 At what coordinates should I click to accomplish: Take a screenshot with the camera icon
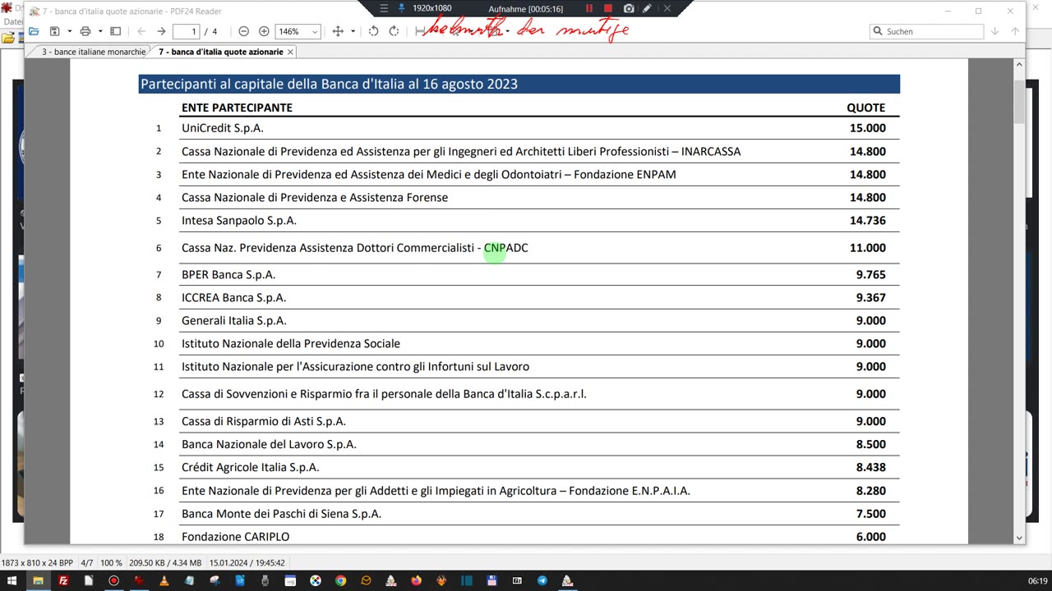[x=629, y=8]
